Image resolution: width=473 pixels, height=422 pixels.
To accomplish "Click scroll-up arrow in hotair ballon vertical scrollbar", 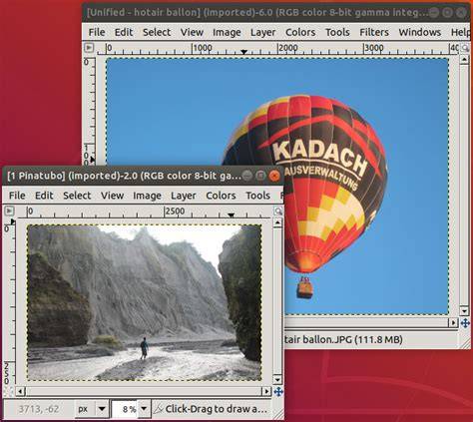I will coord(464,60).
